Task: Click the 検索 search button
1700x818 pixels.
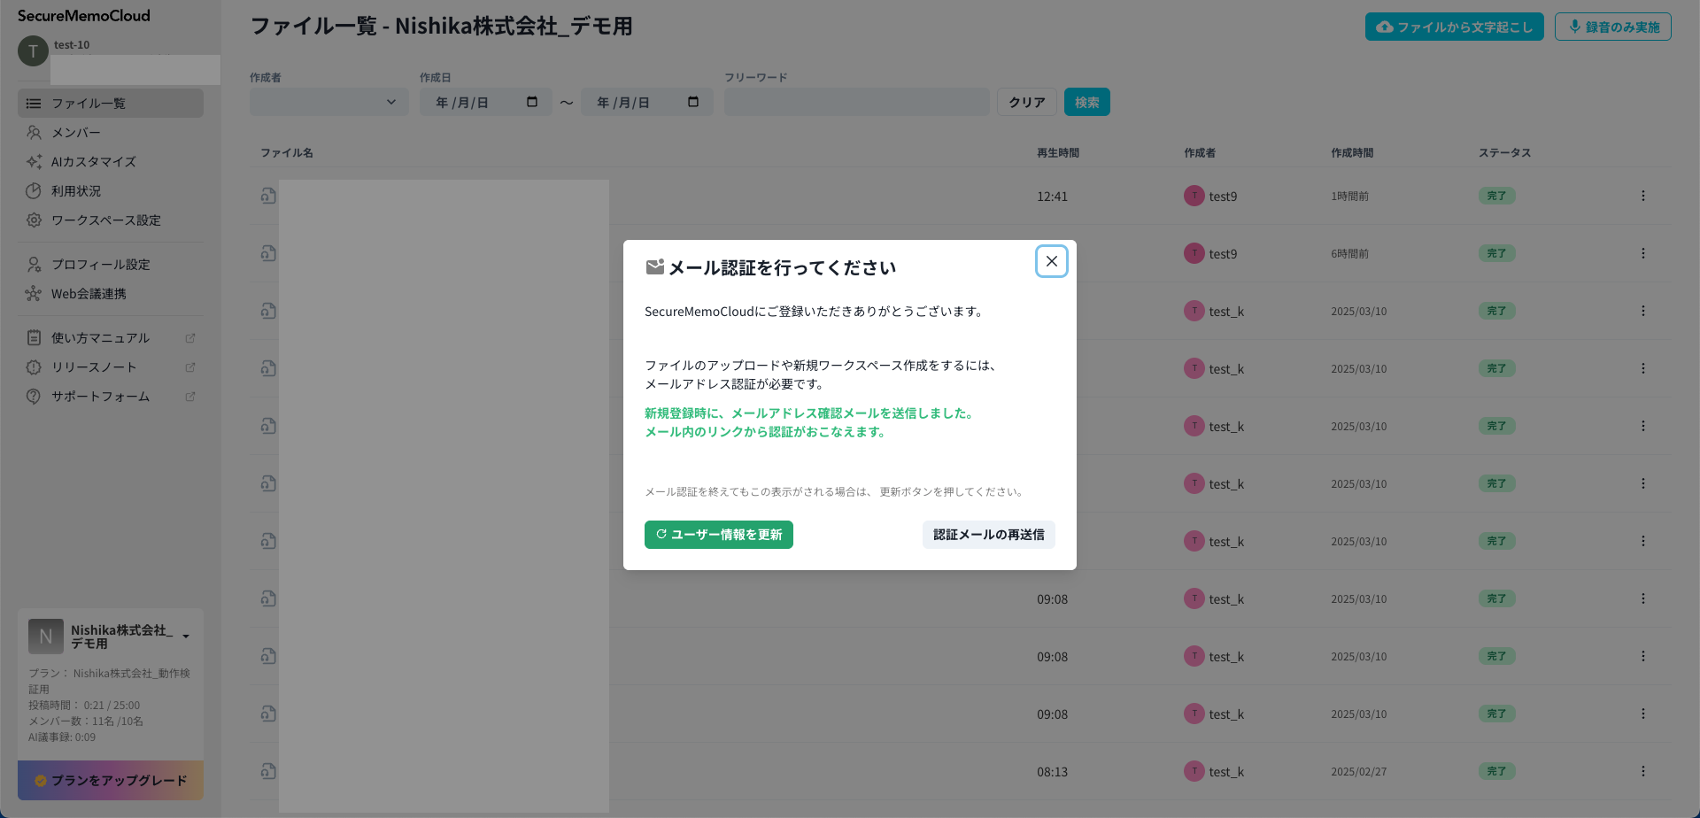Action: coord(1086,103)
